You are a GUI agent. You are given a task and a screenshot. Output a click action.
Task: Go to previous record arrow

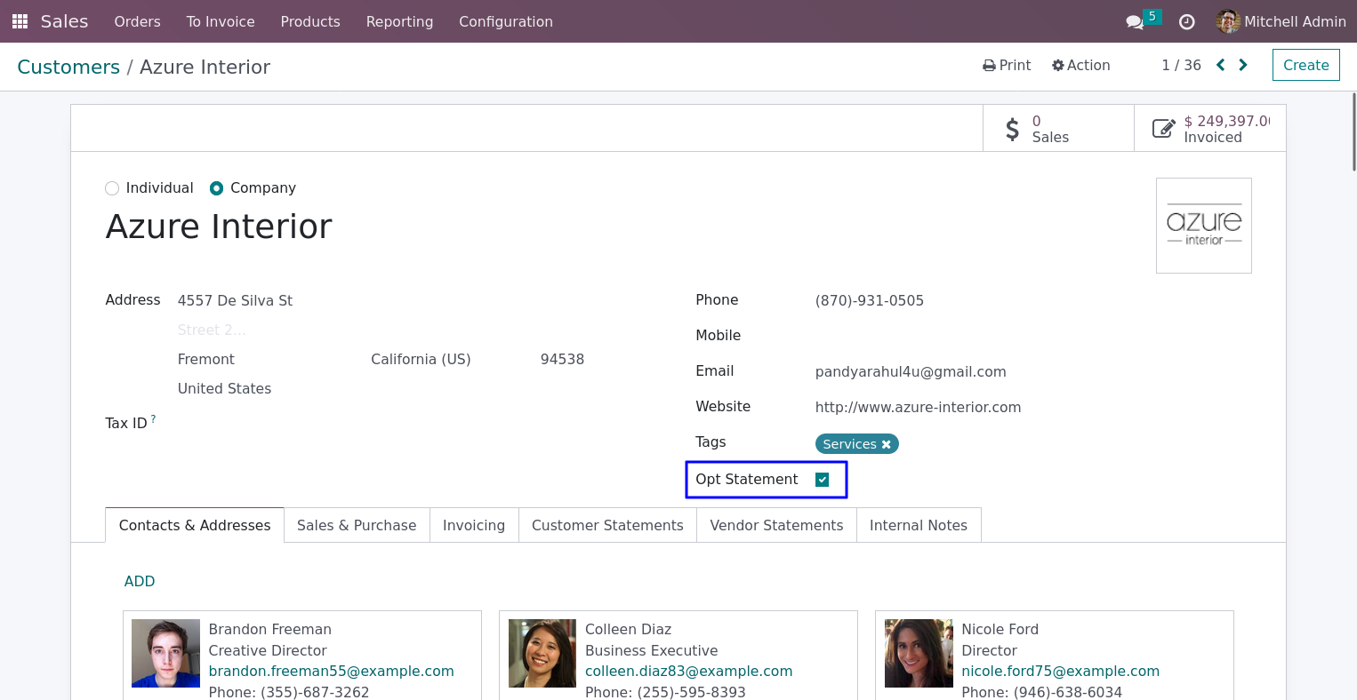pos(1220,65)
